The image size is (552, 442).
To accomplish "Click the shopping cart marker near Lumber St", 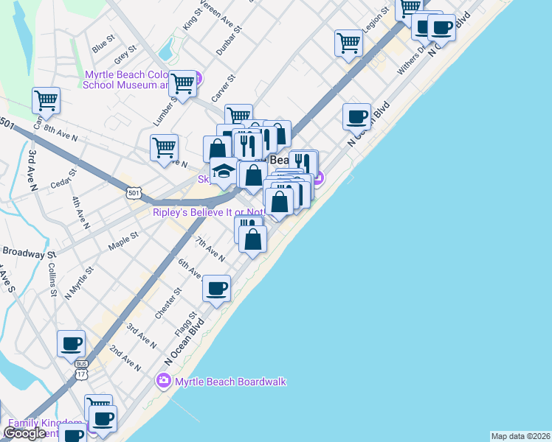I will [x=164, y=148].
